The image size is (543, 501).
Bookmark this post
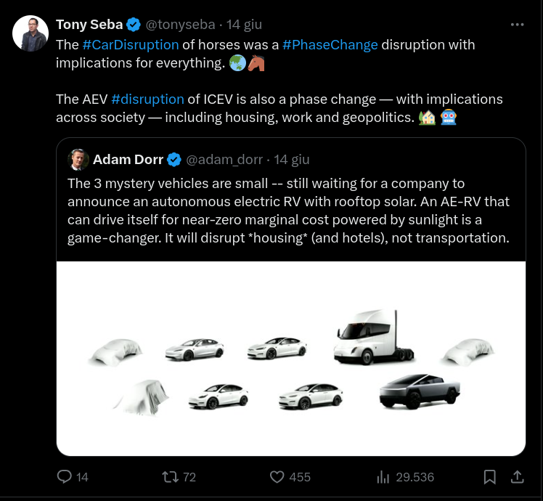coord(490,476)
